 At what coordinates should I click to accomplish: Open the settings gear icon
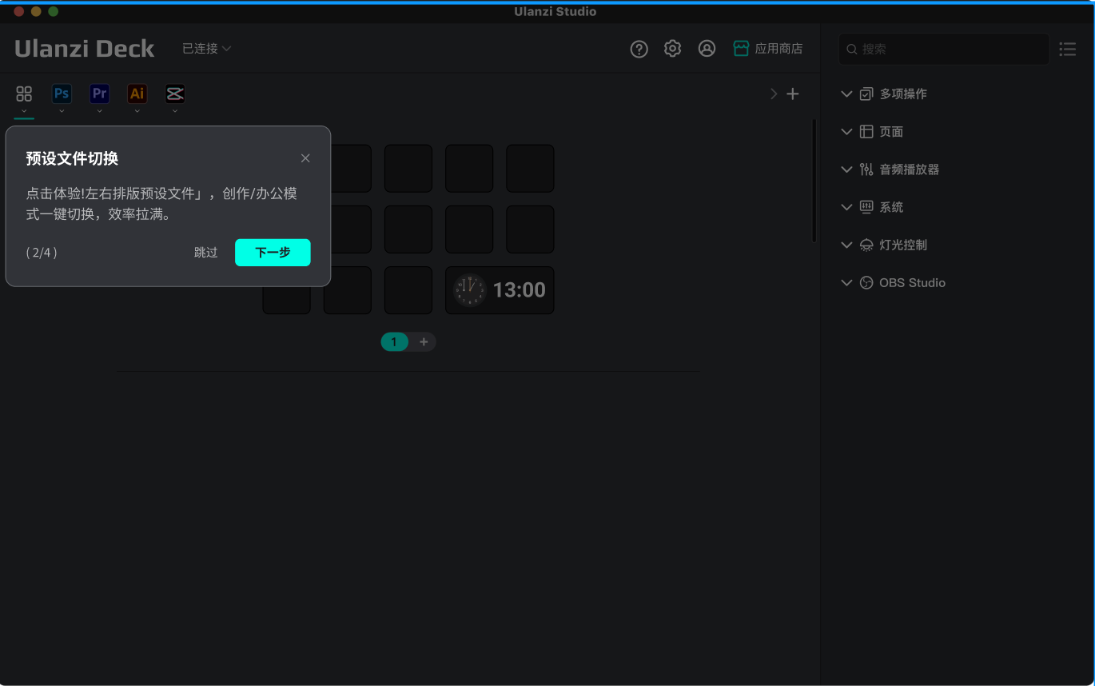pyautogui.click(x=673, y=49)
